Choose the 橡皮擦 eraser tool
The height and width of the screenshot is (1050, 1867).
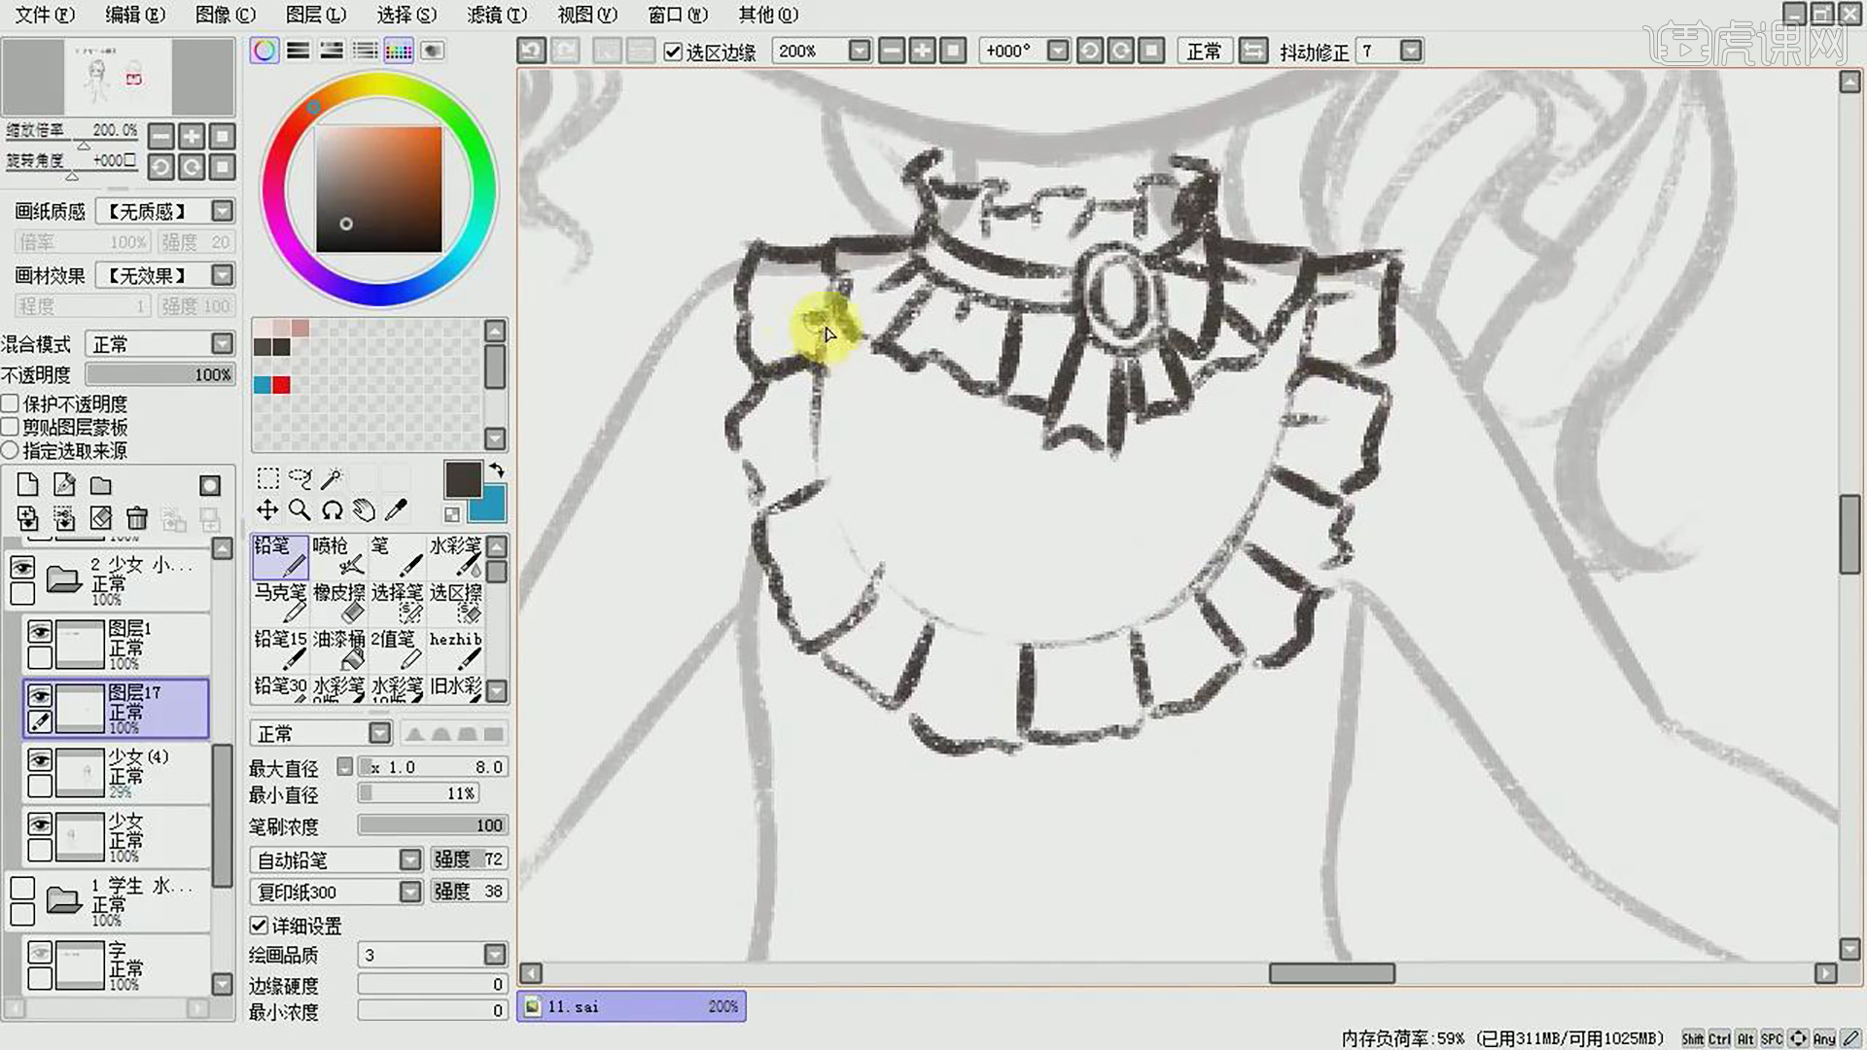tap(338, 603)
